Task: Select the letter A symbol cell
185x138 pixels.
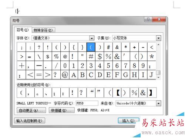Action: tap(74, 75)
